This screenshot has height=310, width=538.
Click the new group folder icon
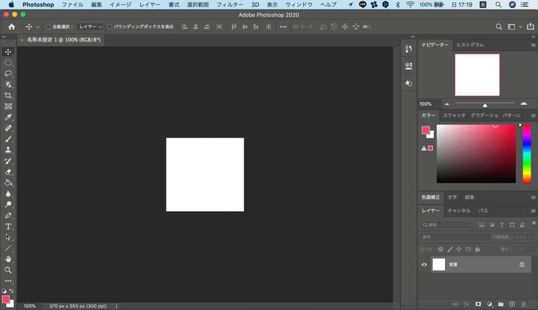tap(500, 304)
